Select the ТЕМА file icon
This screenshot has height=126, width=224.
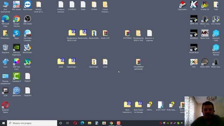[x=83, y=5]
